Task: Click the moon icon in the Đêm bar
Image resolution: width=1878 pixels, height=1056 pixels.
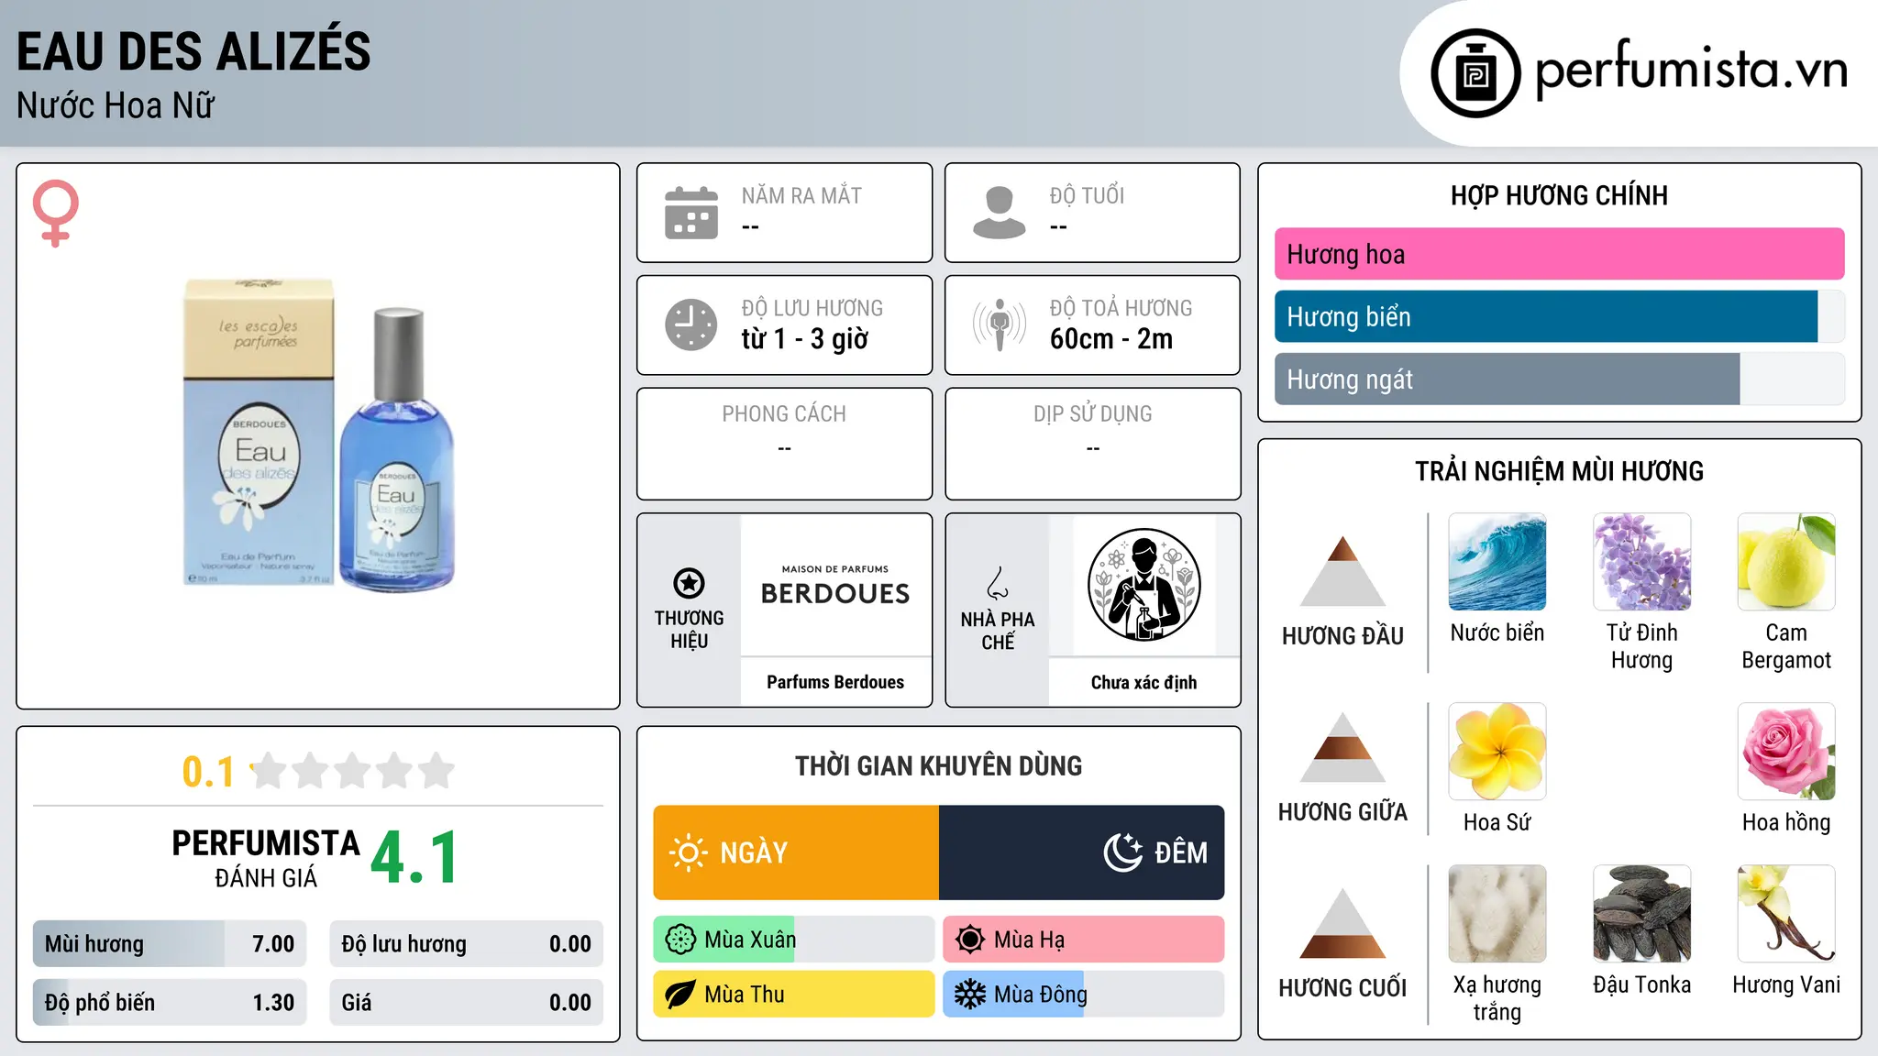Action: click(x=1122, y=852)
